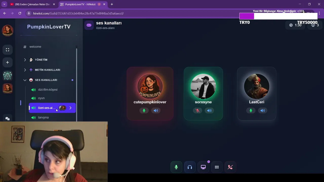The height and width of the screenshot is (182, 324).
Task: Click the hash icon before welcome
Action: click(25, 47)
